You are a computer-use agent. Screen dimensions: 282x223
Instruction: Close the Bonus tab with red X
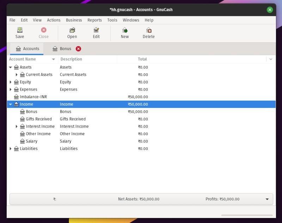(78, 49)
